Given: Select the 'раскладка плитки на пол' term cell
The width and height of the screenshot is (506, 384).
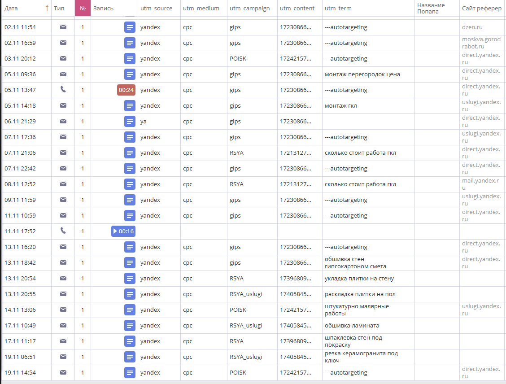Looking at the screenshot, I should pyautogui.click(x=368, y=294).
